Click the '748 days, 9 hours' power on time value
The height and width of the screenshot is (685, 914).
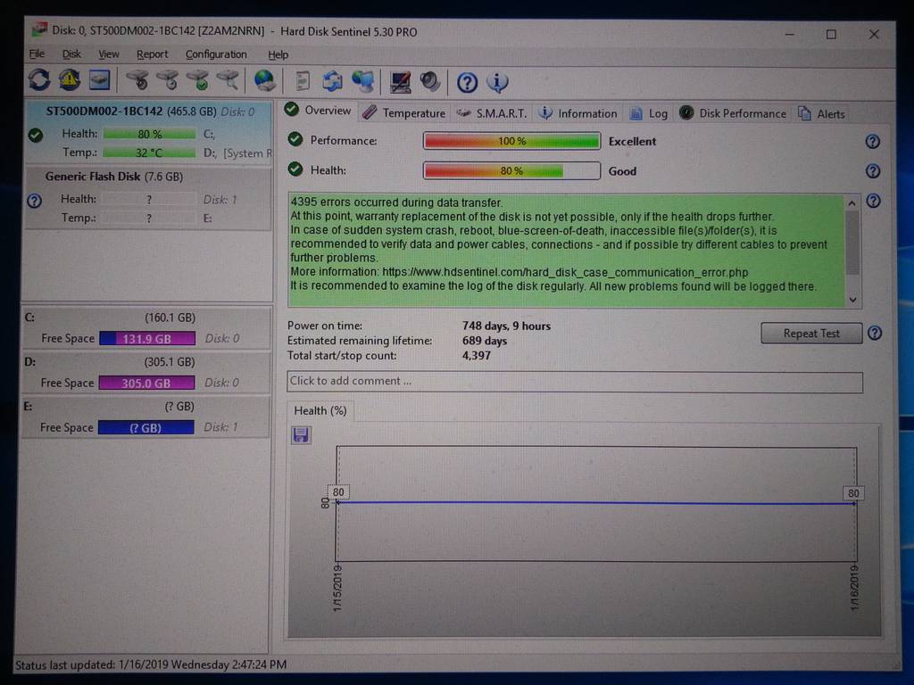506,326
